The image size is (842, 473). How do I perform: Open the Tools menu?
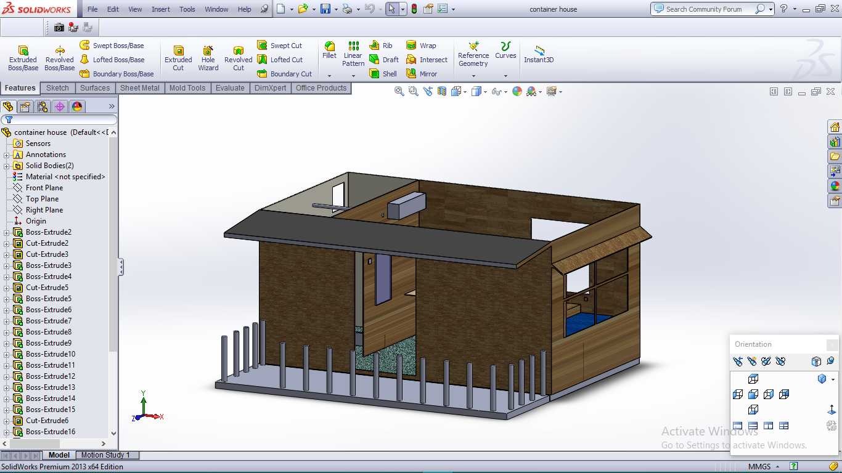[187, 9]
